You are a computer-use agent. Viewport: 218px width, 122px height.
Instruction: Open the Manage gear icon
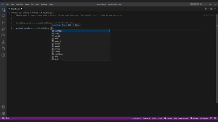pyautogui.click(x=3, y=113)
